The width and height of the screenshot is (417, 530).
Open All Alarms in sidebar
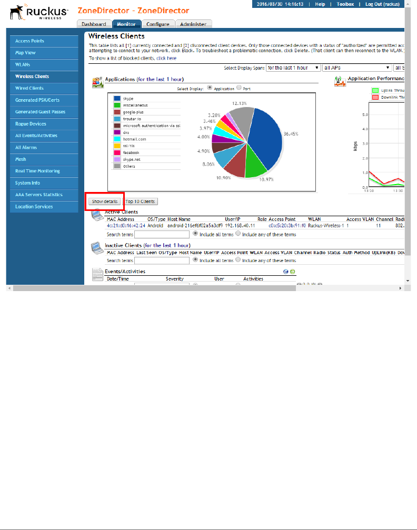pyautogui.click(x=44, y=147)
